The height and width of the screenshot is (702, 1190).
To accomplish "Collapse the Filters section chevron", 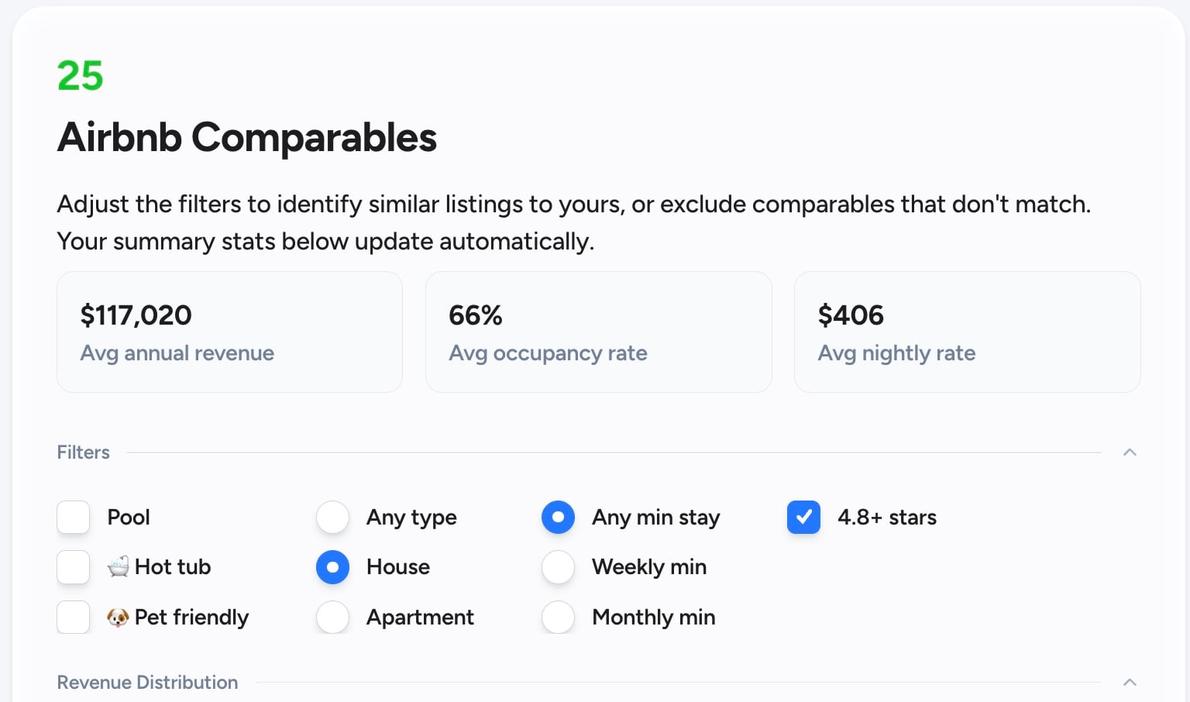I will 1130,453.
